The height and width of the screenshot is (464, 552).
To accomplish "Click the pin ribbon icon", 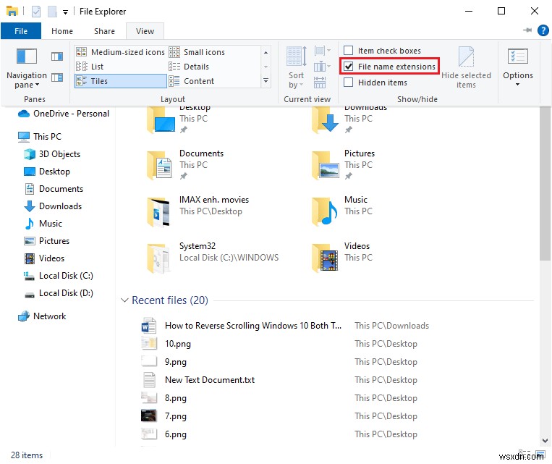I will tap(527, 30).
